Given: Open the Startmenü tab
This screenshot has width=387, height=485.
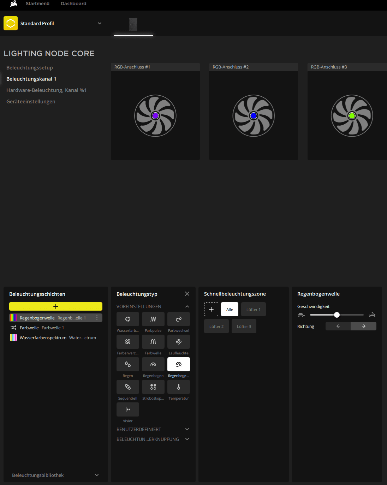Looking at the screenshot, I should click(37, 4).
